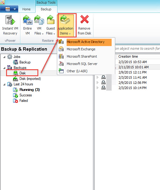Click the Disk (imported) icon
The image size is (160, 190).
click(x=16, y=79)
